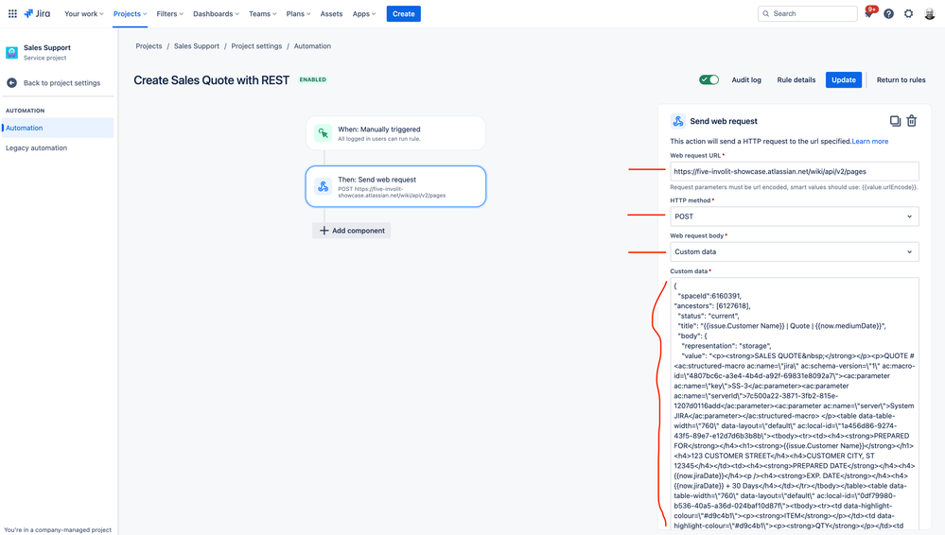Expand the Dashboards menu
945x535 pixels.
click(216, 13)
